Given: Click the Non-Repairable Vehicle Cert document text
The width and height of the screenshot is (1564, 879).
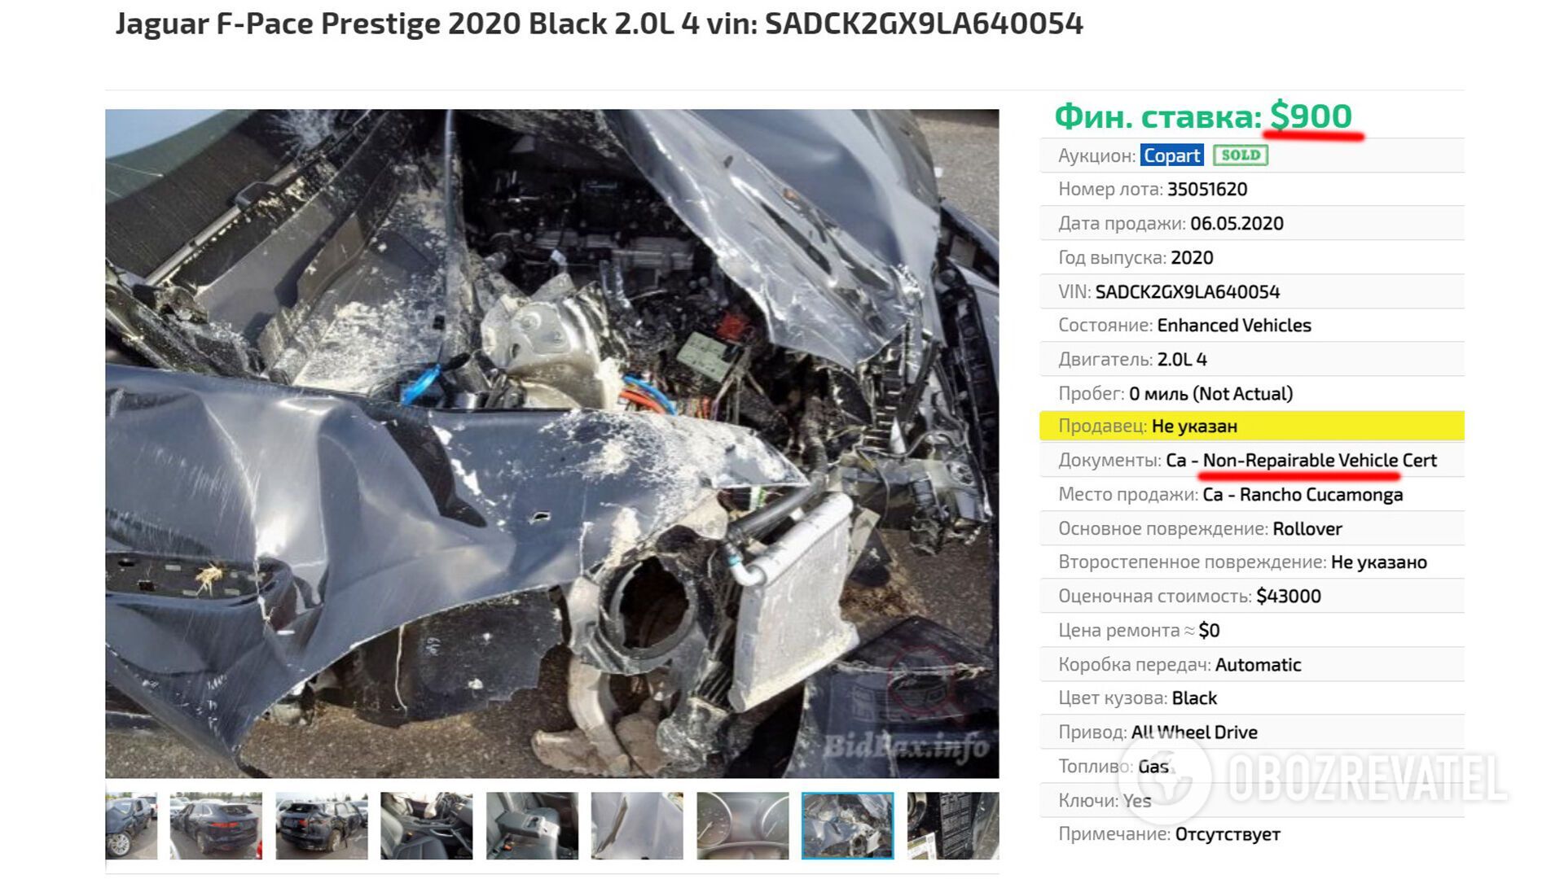Looking at the screenshot, I should coord(1320,460).
